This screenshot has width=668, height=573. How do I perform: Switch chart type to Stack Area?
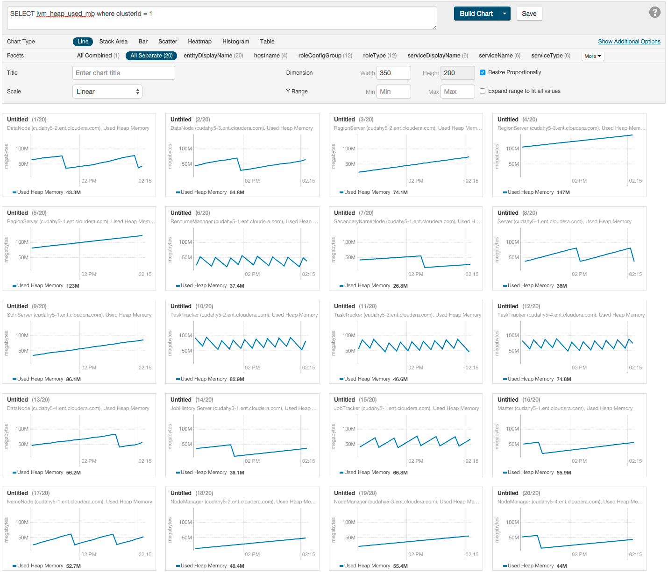pos(113,42)
